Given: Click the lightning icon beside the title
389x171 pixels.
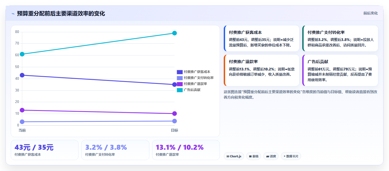Looking at the screenshot, I should [13, 14].
